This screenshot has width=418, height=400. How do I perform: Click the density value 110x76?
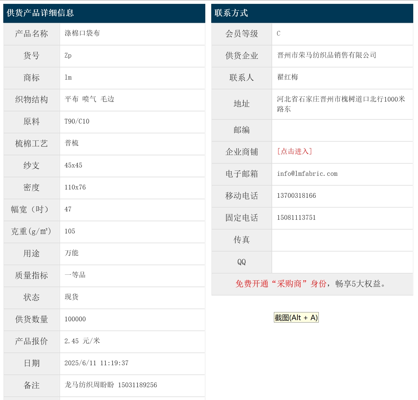coord(75,187)
